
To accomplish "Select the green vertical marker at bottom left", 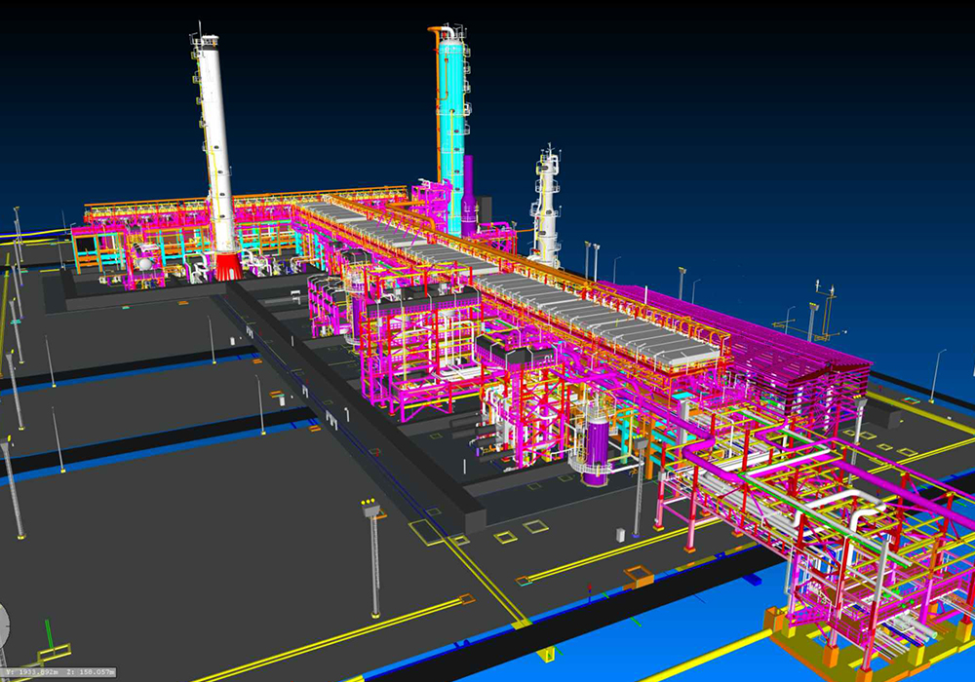I will (x=46, y=633).
